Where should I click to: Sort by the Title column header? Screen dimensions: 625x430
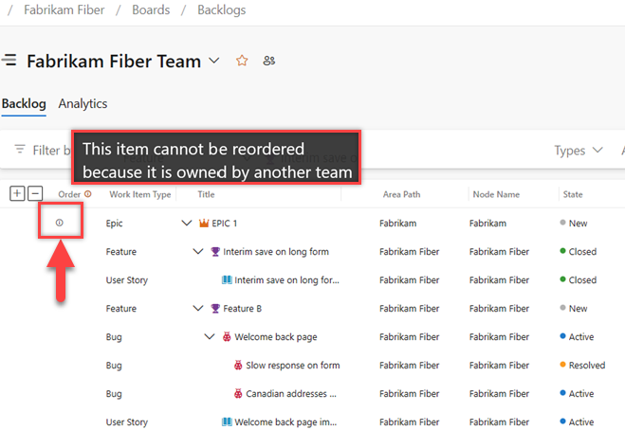pos(206,194)
